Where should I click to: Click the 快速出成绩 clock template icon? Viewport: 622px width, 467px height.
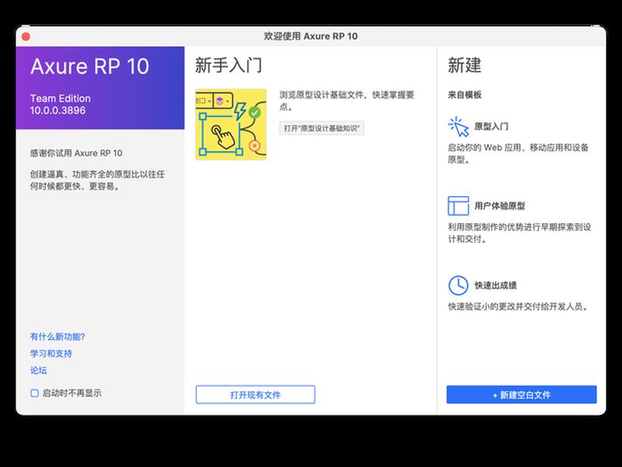point(458,285)
